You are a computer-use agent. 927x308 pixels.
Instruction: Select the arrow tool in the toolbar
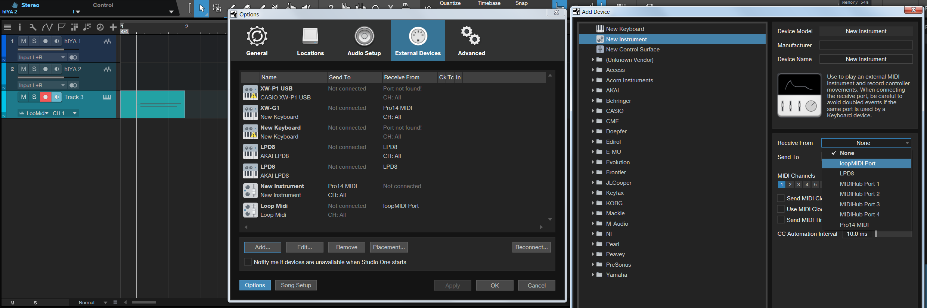202,8
